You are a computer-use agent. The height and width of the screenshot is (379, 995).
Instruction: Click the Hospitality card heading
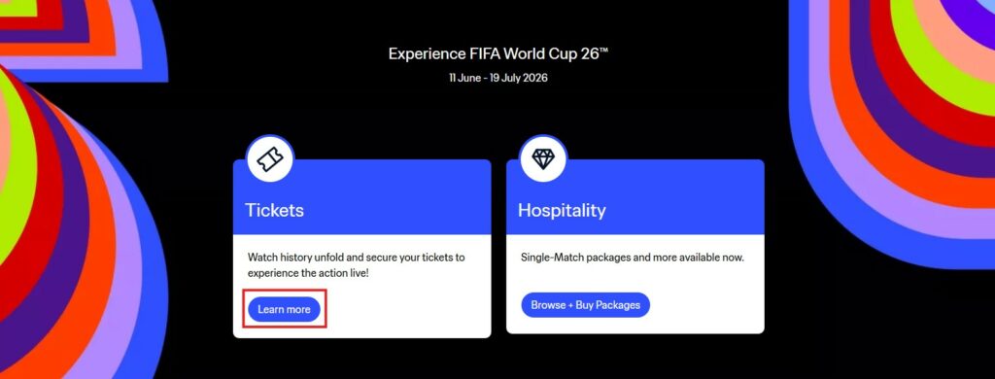(562, 211)
